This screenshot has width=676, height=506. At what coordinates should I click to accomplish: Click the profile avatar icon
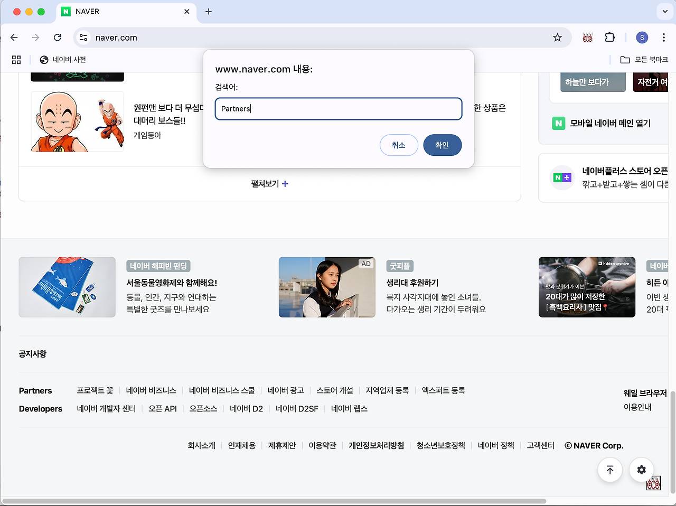tap(642, 38)
